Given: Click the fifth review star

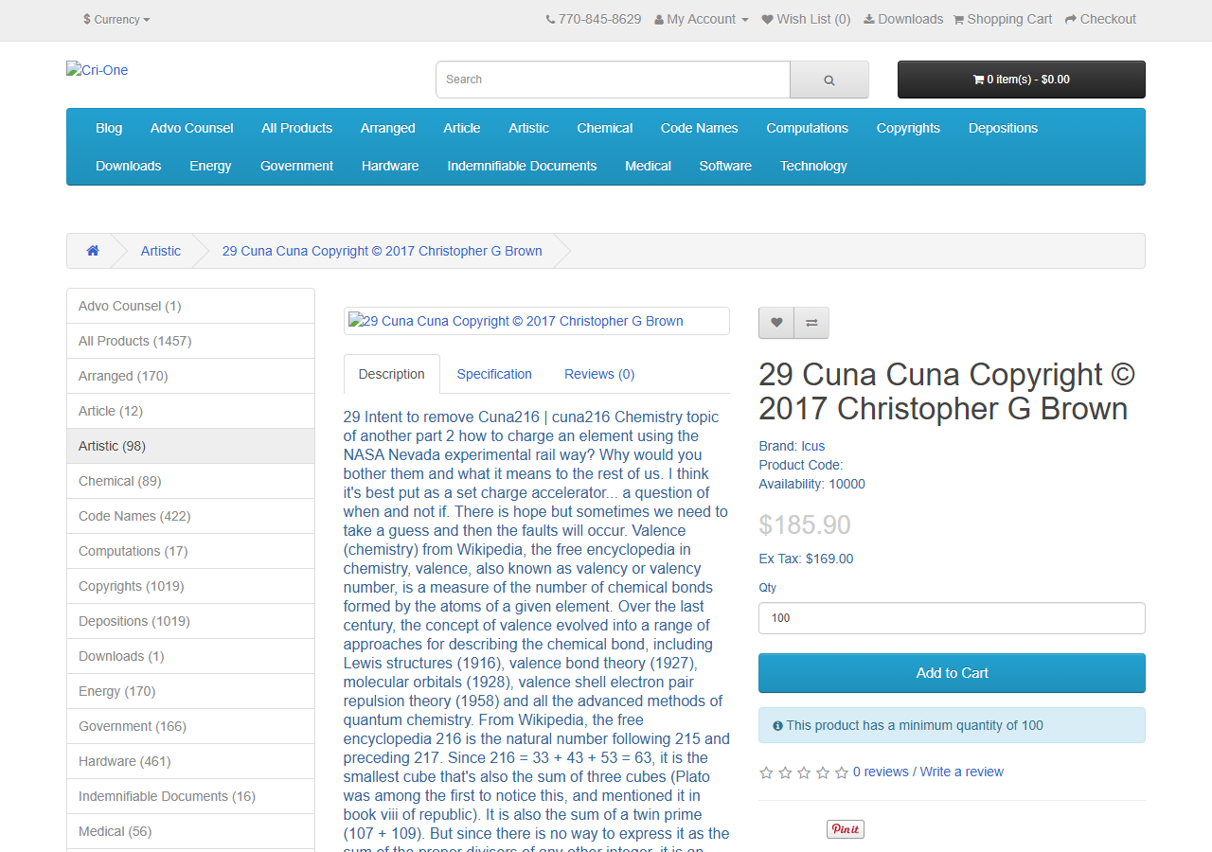Looking at the screenshot, I should tap(842, 772).
